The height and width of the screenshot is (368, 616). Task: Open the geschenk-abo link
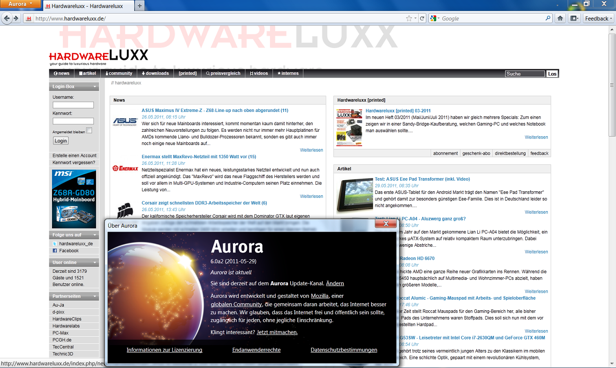point(476,153)
